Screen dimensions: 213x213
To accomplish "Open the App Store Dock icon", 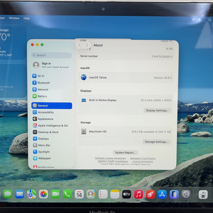I will point(162,194).
